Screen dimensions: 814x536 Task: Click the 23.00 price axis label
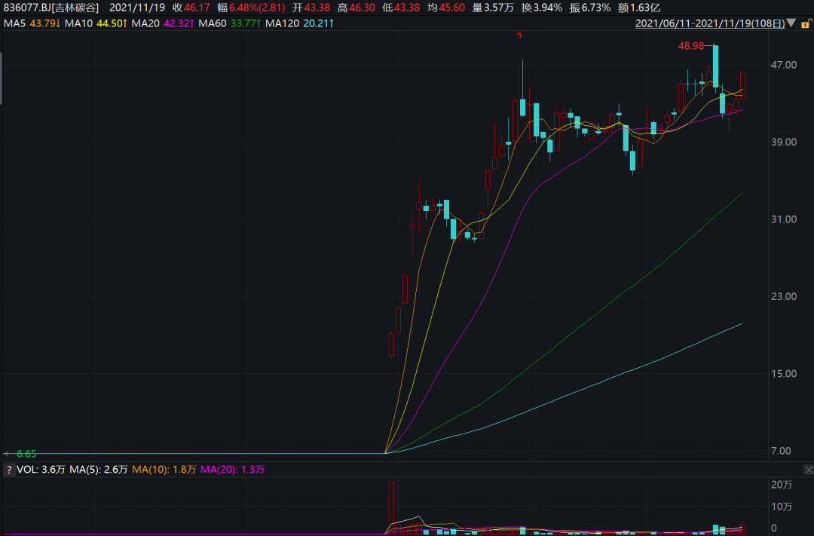coord(784,296)
